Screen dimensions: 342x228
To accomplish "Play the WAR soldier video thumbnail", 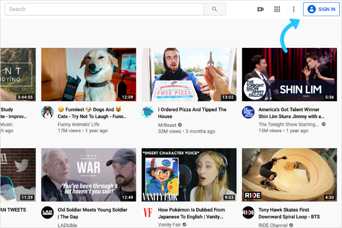I will point(88,175).
